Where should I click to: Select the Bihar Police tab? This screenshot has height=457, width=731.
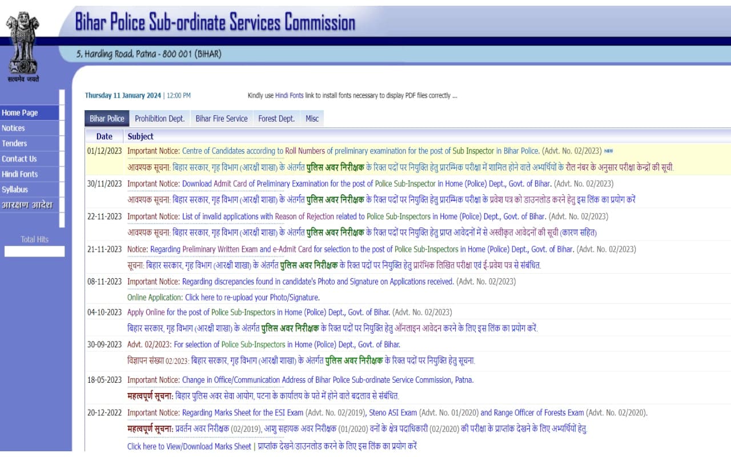(x=107, y=119)
